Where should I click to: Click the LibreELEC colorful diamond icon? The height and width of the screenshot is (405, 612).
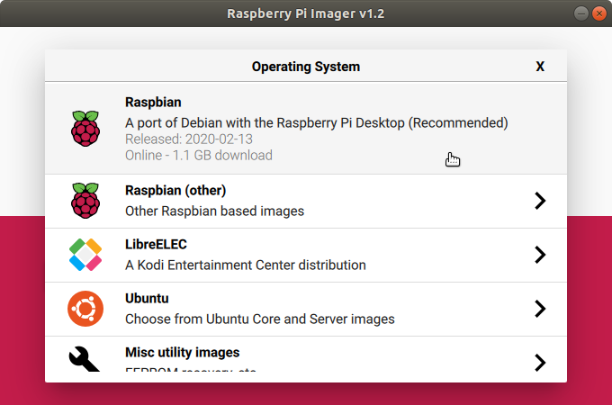pyautogui.click(x=85, y=255)
